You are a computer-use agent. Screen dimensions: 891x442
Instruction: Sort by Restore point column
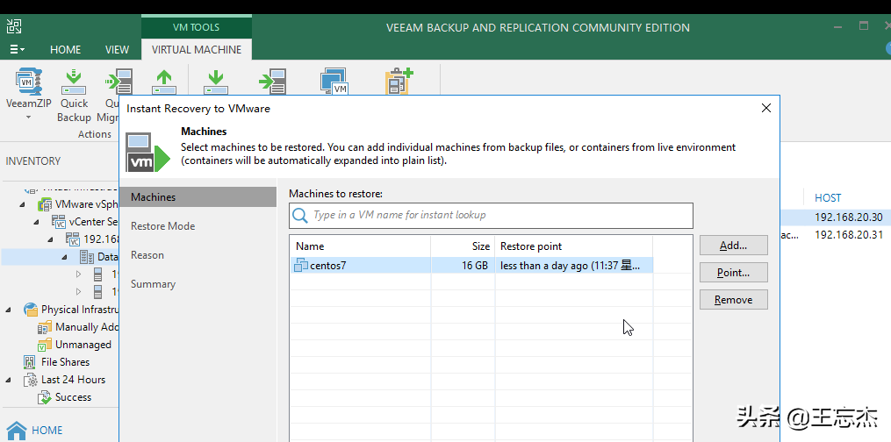coord(573,246)
